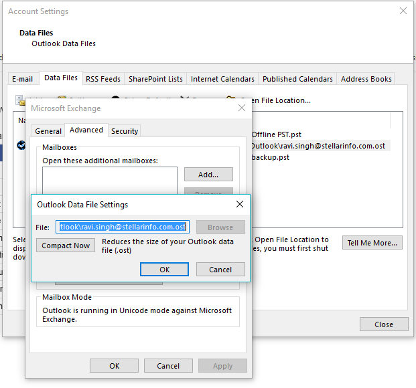Click the disabled Browse button

tap(220, 227)
